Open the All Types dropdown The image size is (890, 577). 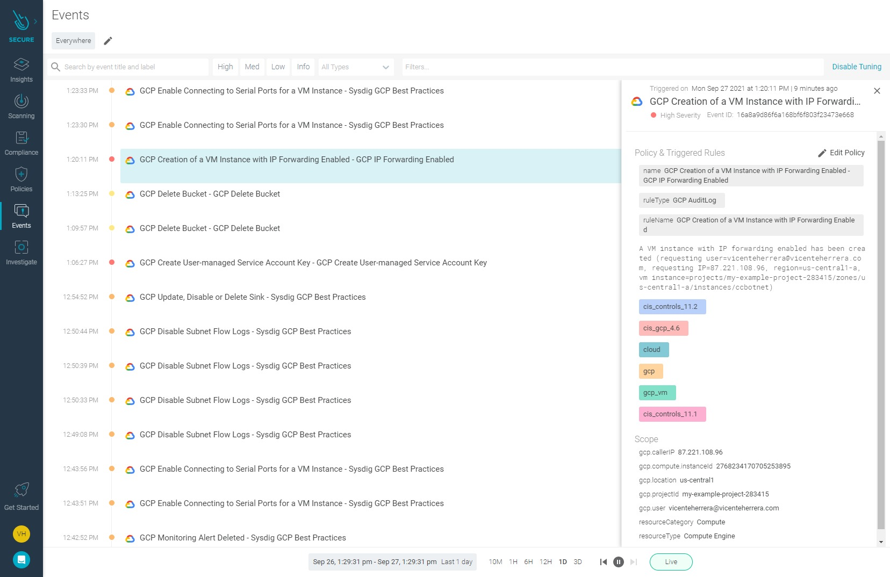click(355, 67)
